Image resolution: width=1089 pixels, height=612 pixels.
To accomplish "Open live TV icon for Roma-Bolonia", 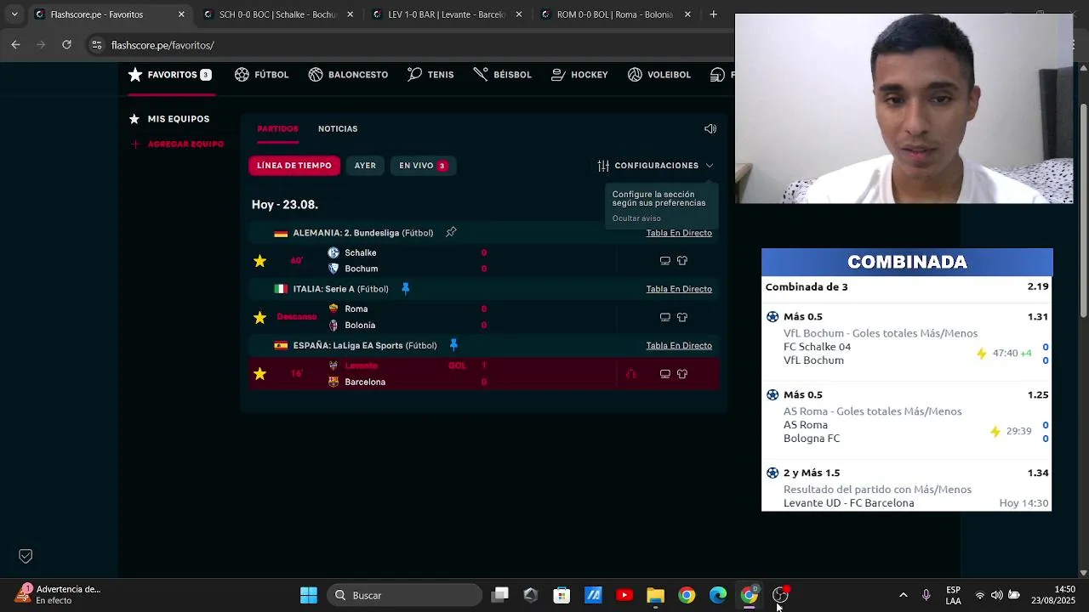I will [665, 317].
